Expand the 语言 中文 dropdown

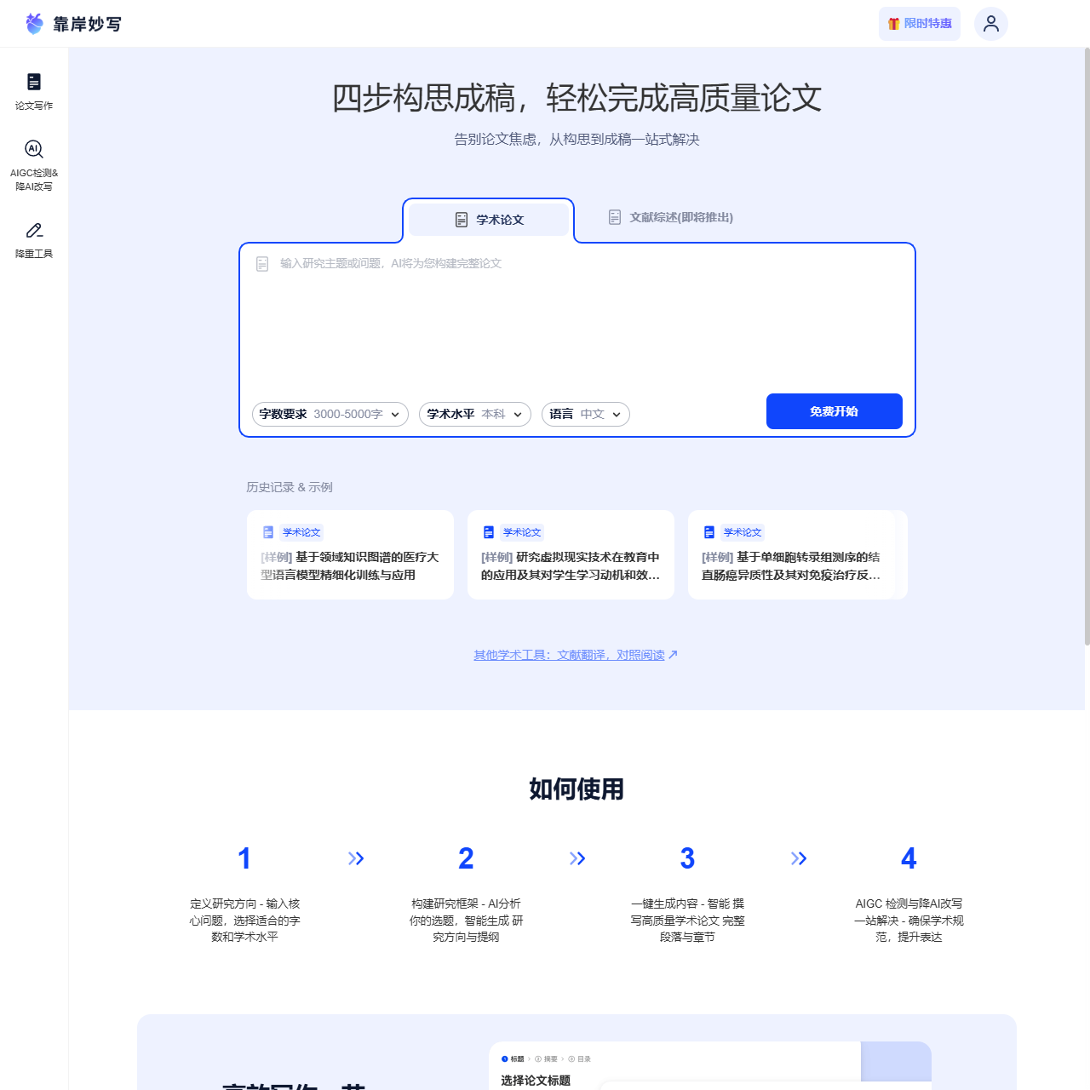pyautogui.click(x=585, y=415)
